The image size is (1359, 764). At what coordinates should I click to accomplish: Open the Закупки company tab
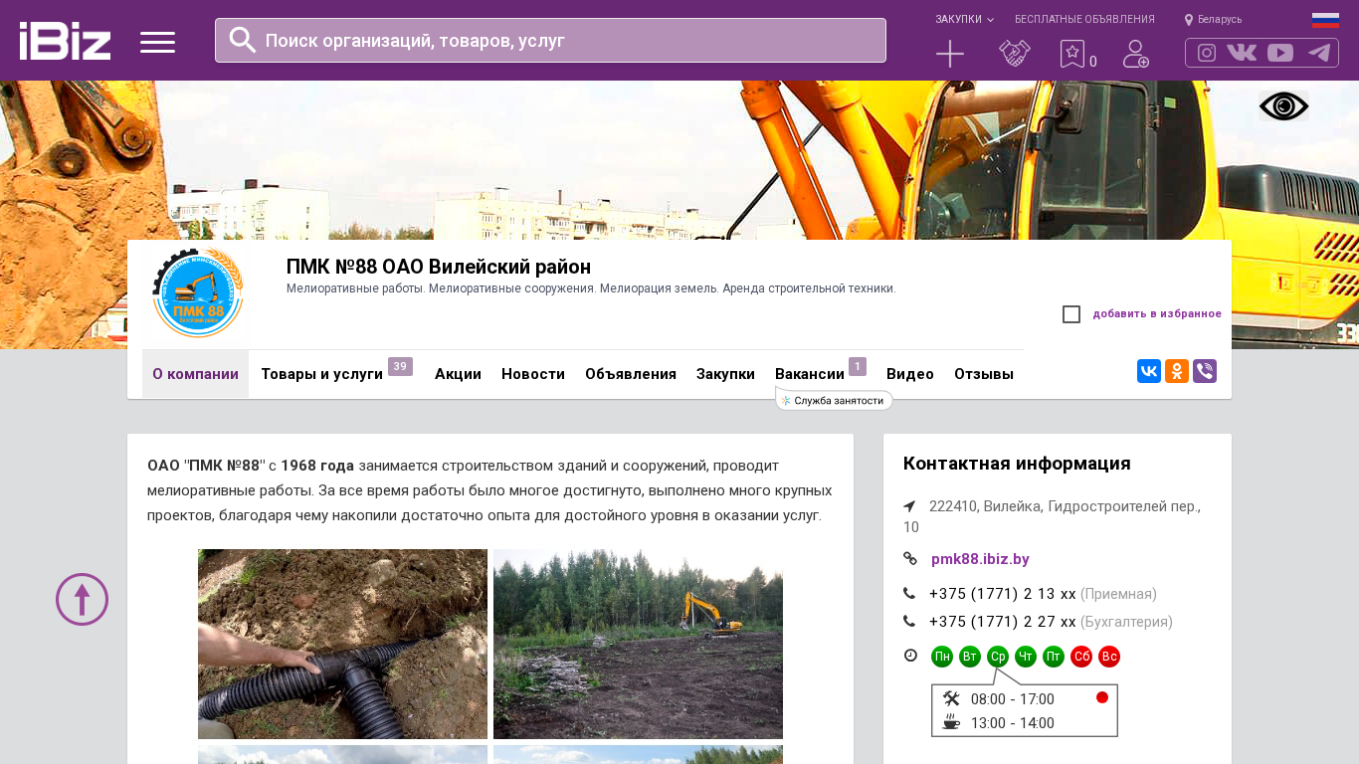tap(725, 374)
